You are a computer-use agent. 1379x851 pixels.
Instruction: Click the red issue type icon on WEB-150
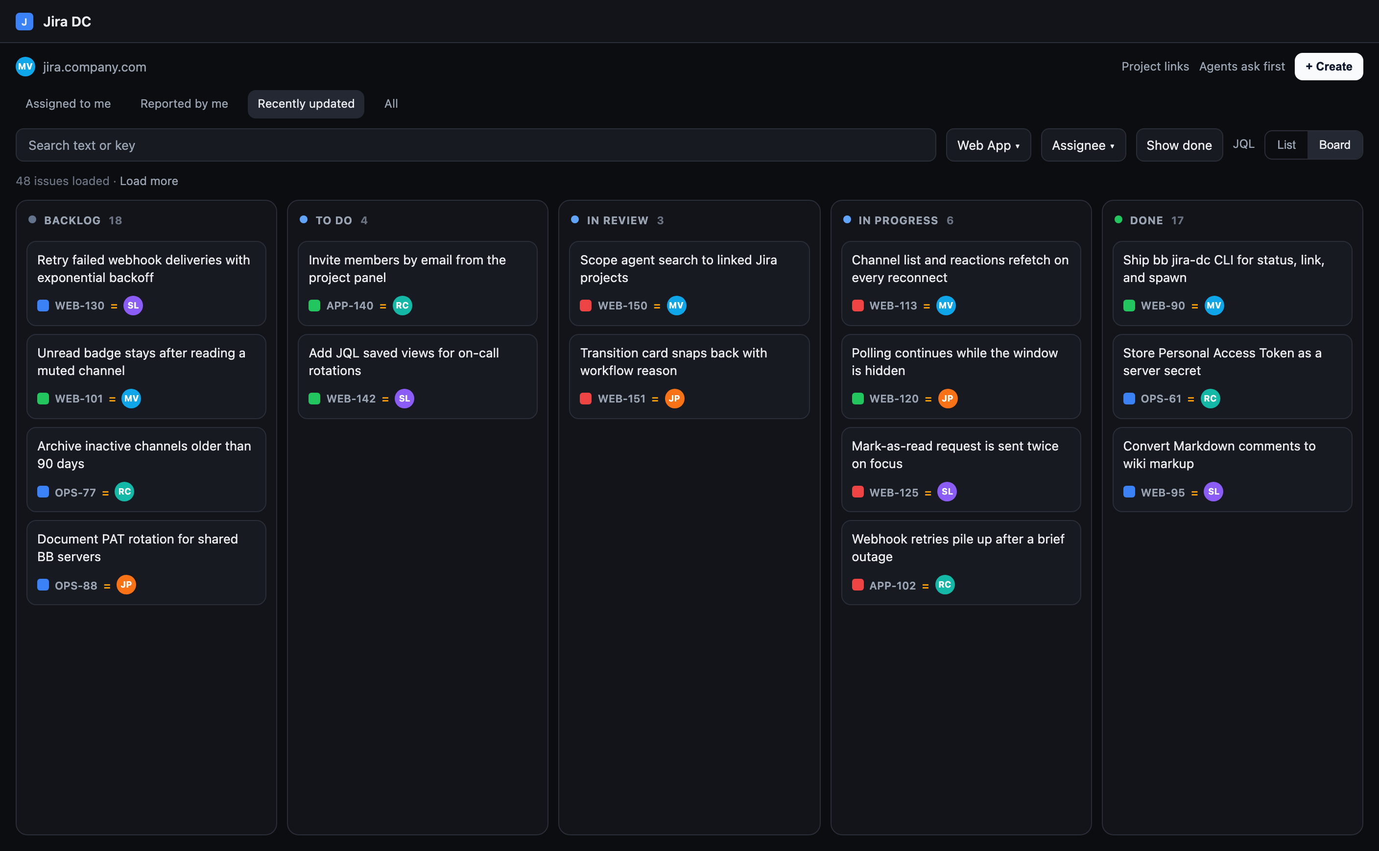pos(586,306)
